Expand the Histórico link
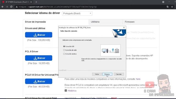Screen dimensions: 176x99 (x=72, y=91)
